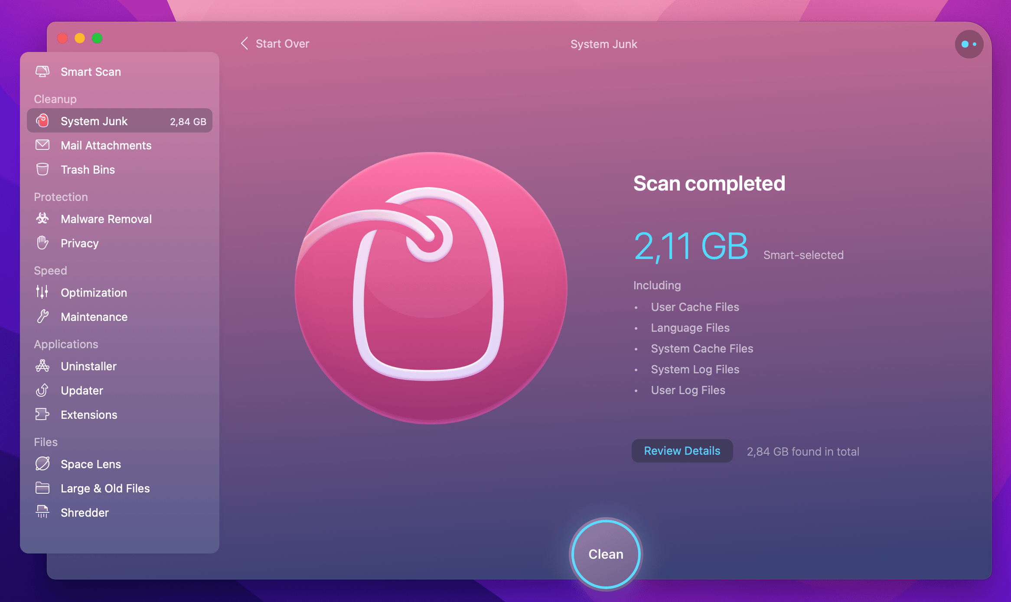Click the Scan completed heading
This screenshot has height=602, width=1011.
tap(709, 183)
